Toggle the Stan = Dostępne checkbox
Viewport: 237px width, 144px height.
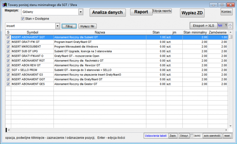coord(23,19)
